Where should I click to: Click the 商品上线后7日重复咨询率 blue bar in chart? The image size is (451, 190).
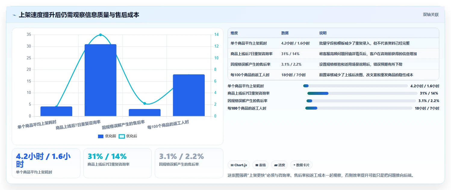(x=101, y=80)
